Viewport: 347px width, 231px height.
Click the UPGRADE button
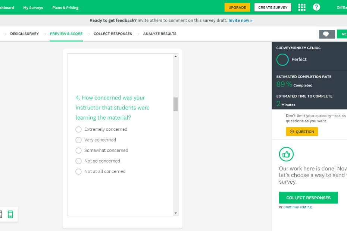pyautogui.click(x=237, y=7)
